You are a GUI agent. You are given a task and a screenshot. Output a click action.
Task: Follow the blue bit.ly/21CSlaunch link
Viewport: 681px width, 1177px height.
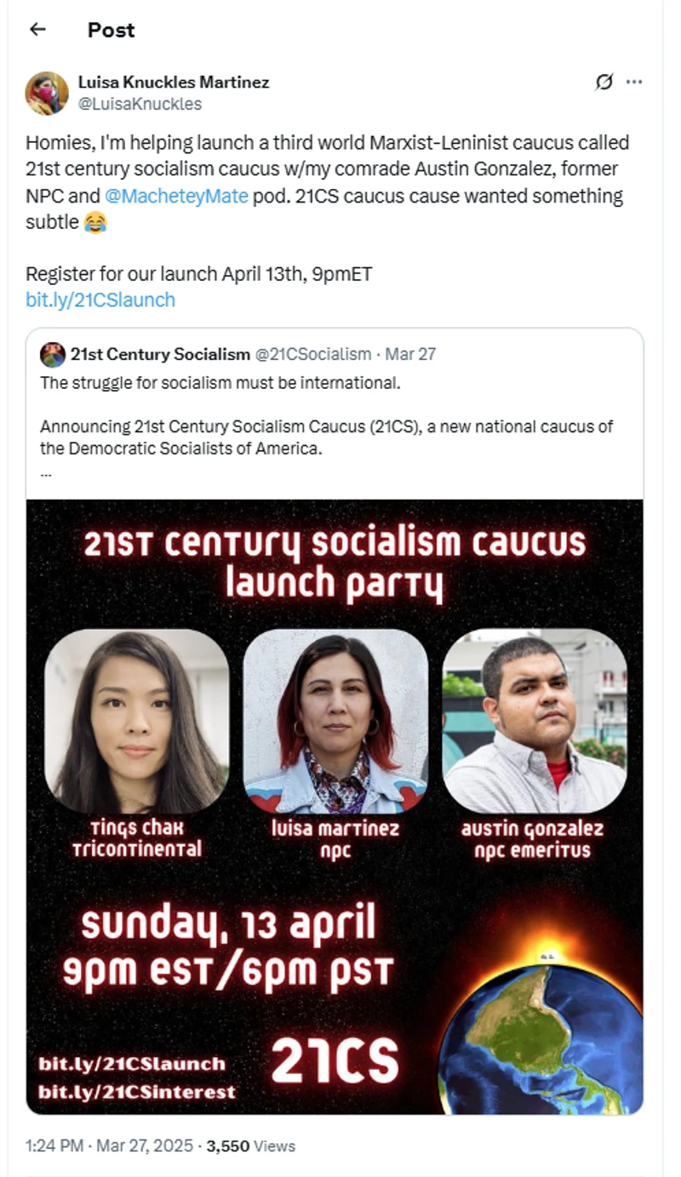click(100, 300)
